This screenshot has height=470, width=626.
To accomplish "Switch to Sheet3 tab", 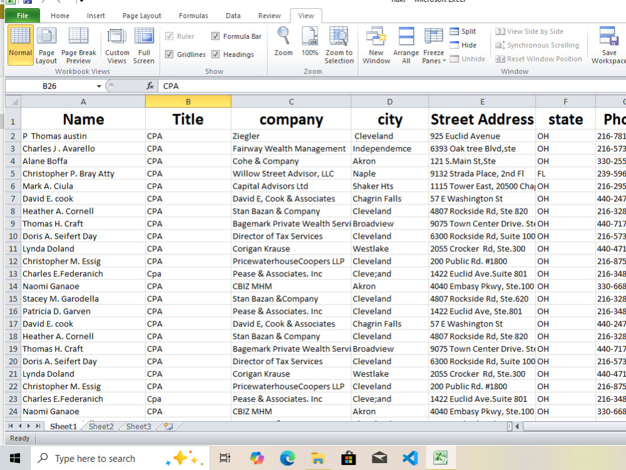I will pos(138,426).
